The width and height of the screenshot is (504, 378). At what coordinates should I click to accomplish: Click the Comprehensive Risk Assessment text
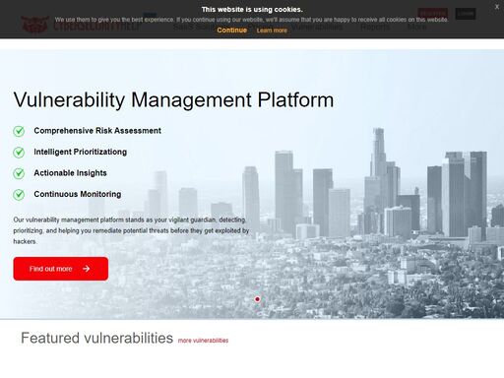(x=97, y=131)
